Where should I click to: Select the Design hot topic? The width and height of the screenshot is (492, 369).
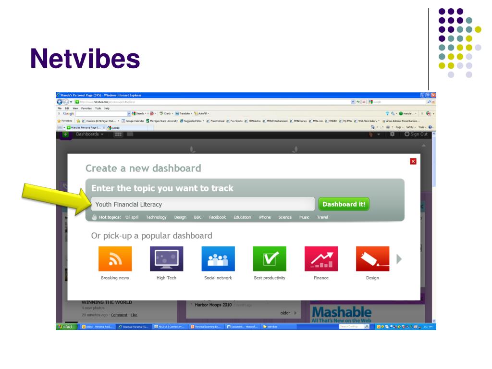pos(180,217)
